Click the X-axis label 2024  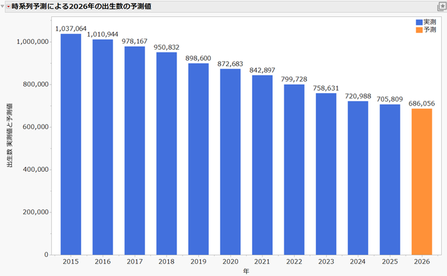tap(358, 262)
